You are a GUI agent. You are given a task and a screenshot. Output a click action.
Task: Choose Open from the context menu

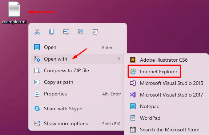[77, 48]
